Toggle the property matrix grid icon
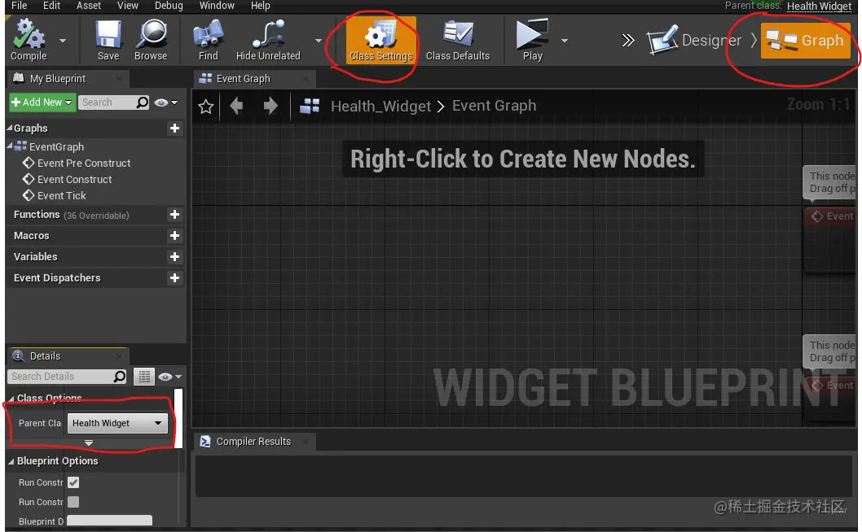The image size is (862, 532). [x=144, y=377]
